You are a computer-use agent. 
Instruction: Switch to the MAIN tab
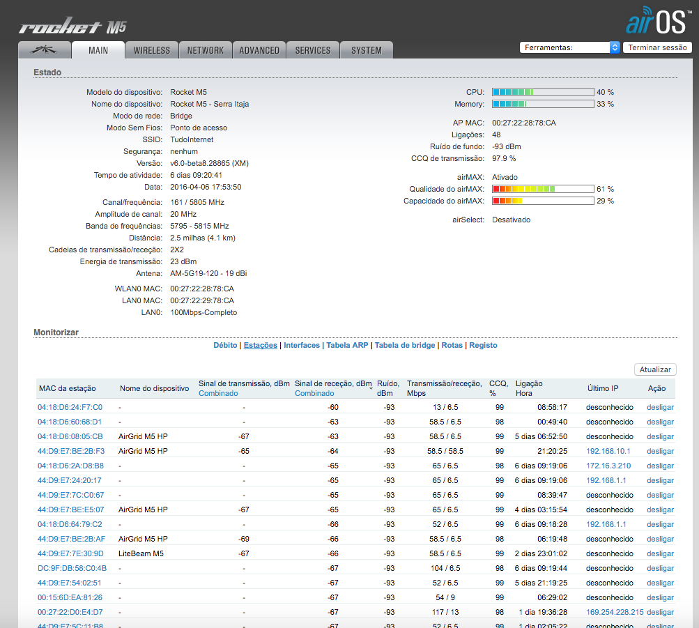point(98,50)
